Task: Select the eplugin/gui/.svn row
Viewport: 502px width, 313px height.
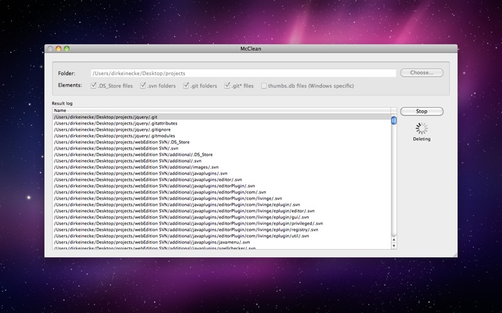Action: (222, 217)
